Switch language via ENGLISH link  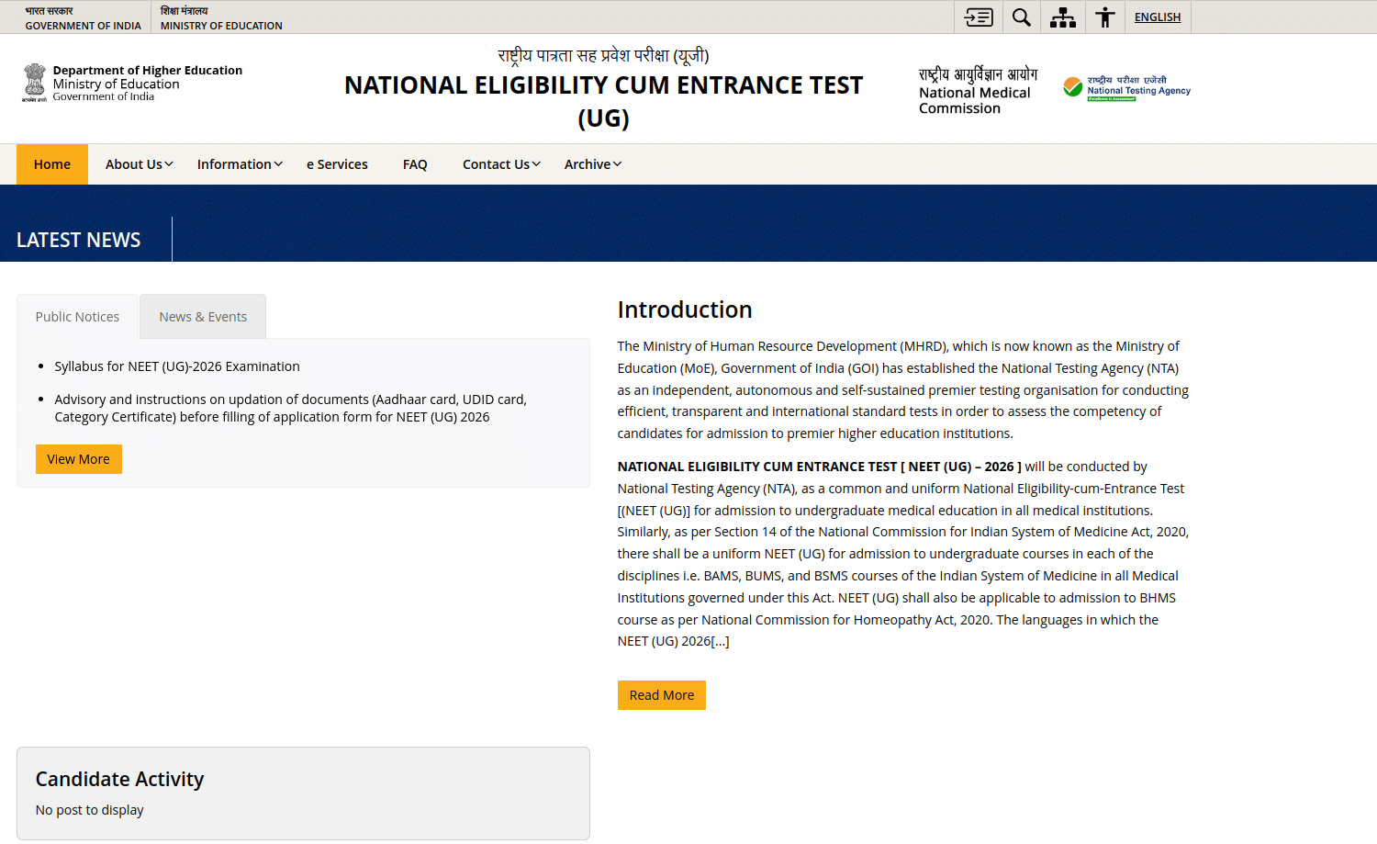pyautogui.click(x=1157, y=17)
